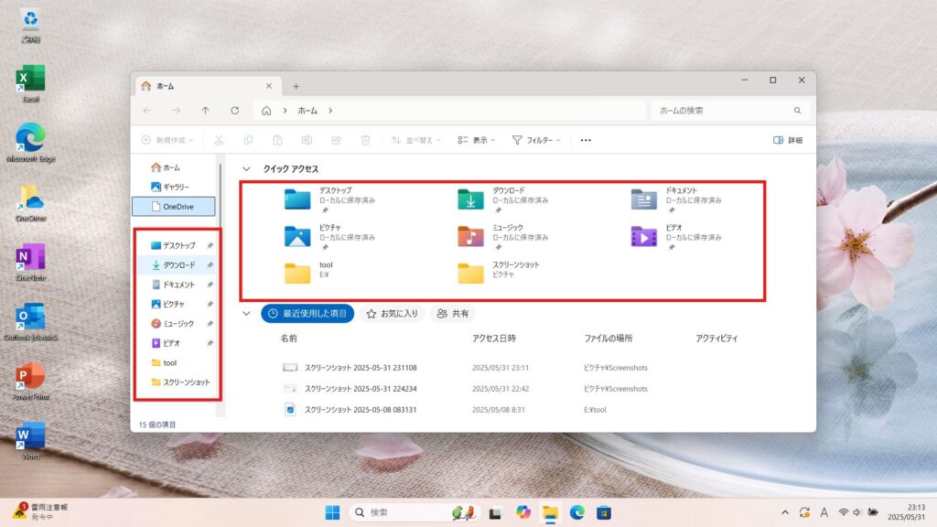Select the 共有 tab
Screen dimensions: 937x527
tap(452, 313)
